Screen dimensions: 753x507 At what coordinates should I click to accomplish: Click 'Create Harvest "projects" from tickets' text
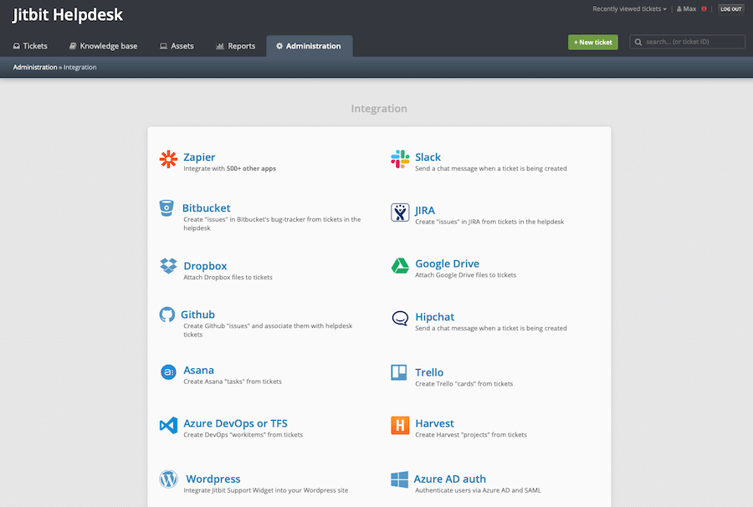(470, 434)
